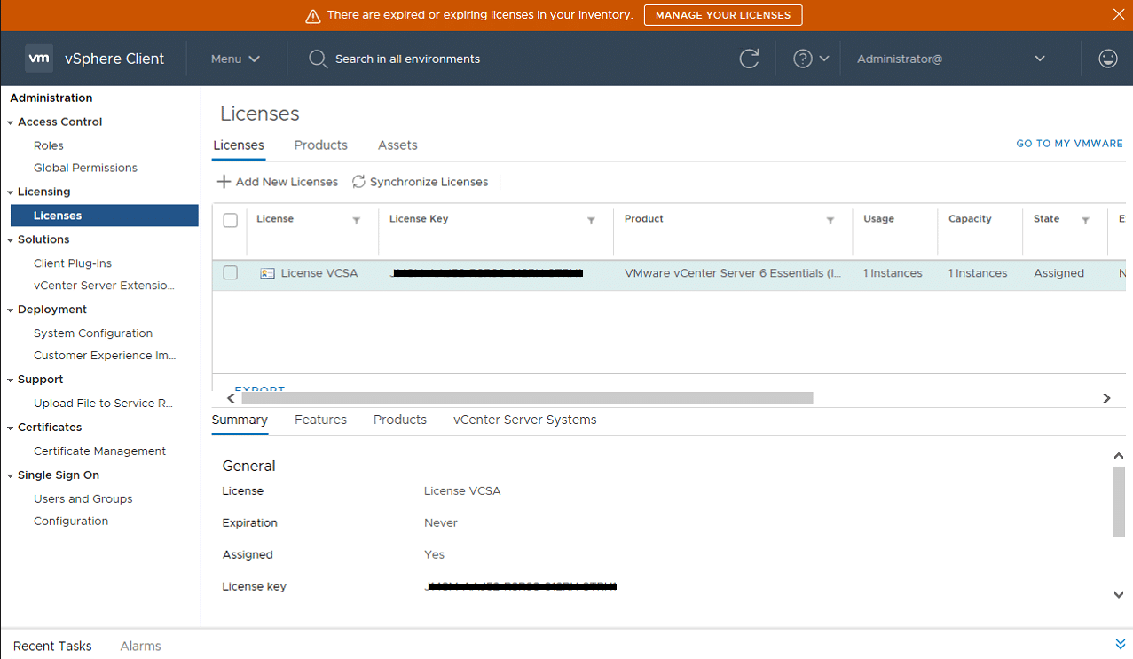The height and width of the screenshot is (659, 1133).
Task: Open the Alarms panel
Action: (140, 646)
